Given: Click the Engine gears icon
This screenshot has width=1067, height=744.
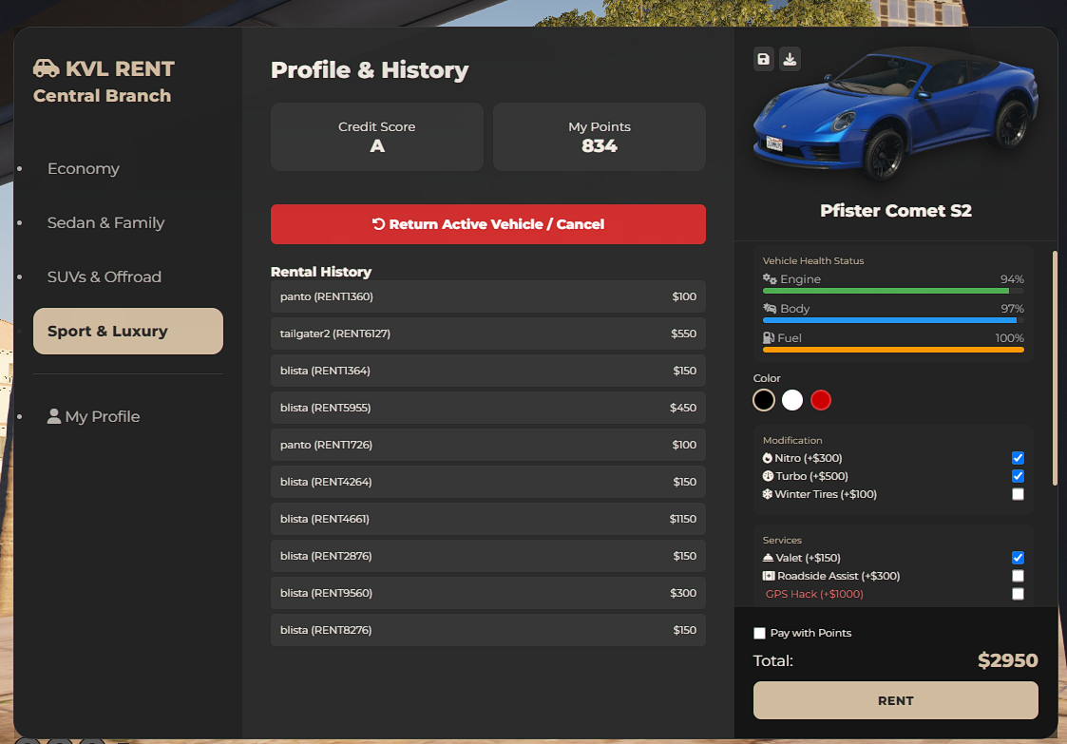Looking at the screenshot, I should click(x=770, y=279).
